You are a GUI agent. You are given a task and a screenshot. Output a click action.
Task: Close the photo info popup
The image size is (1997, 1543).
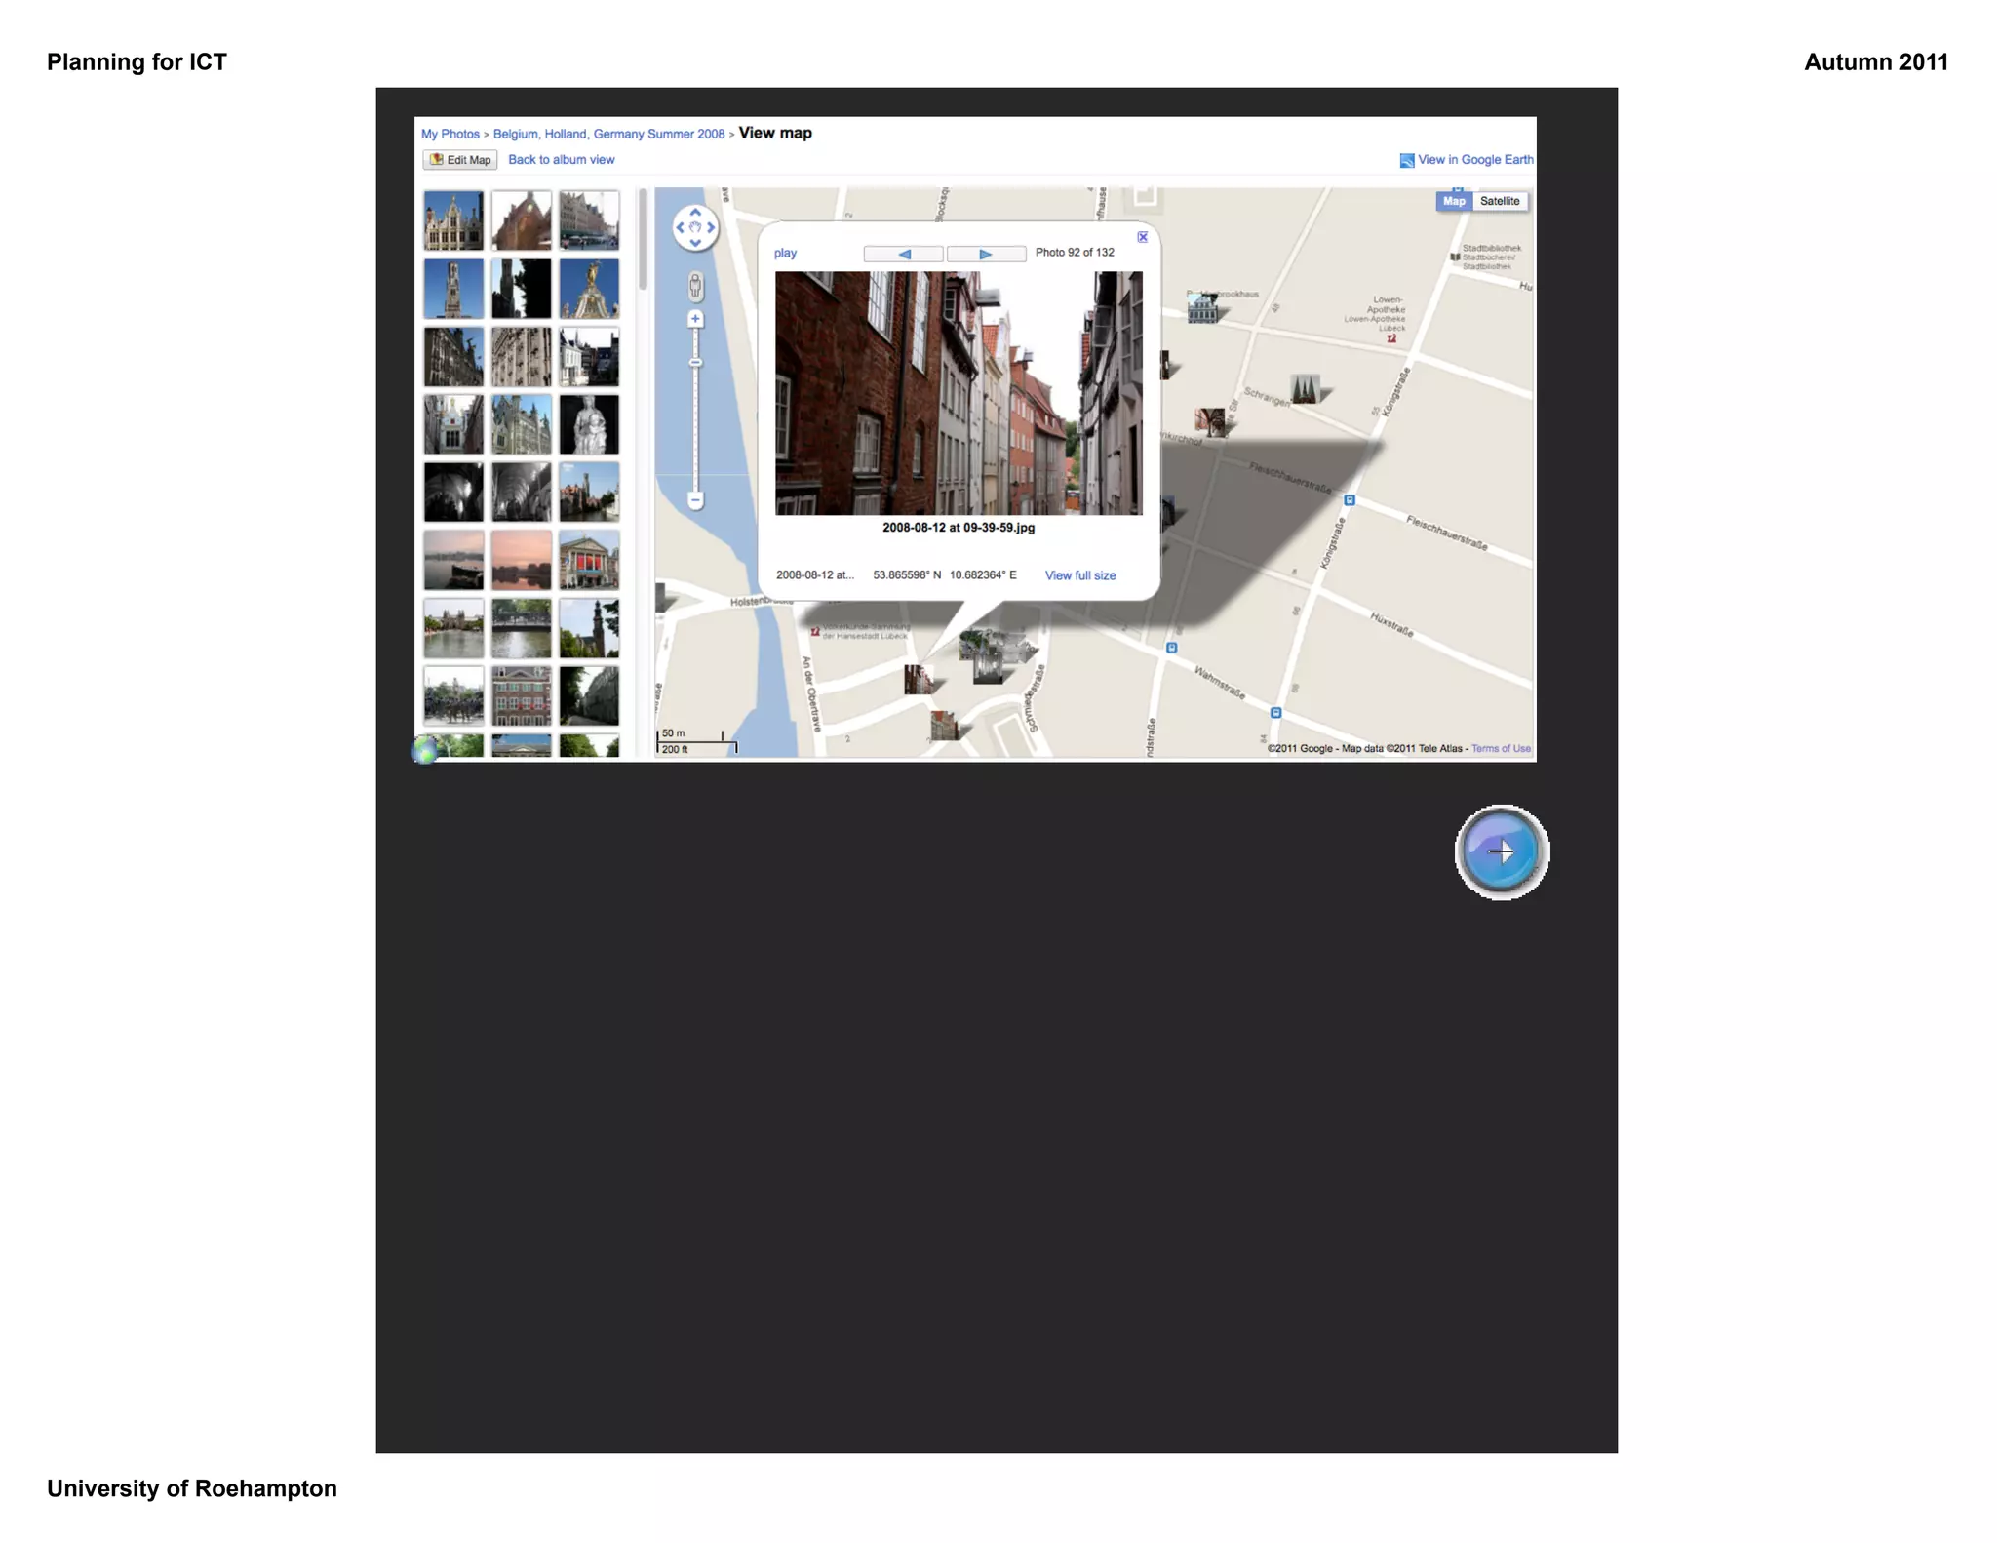1143,237
